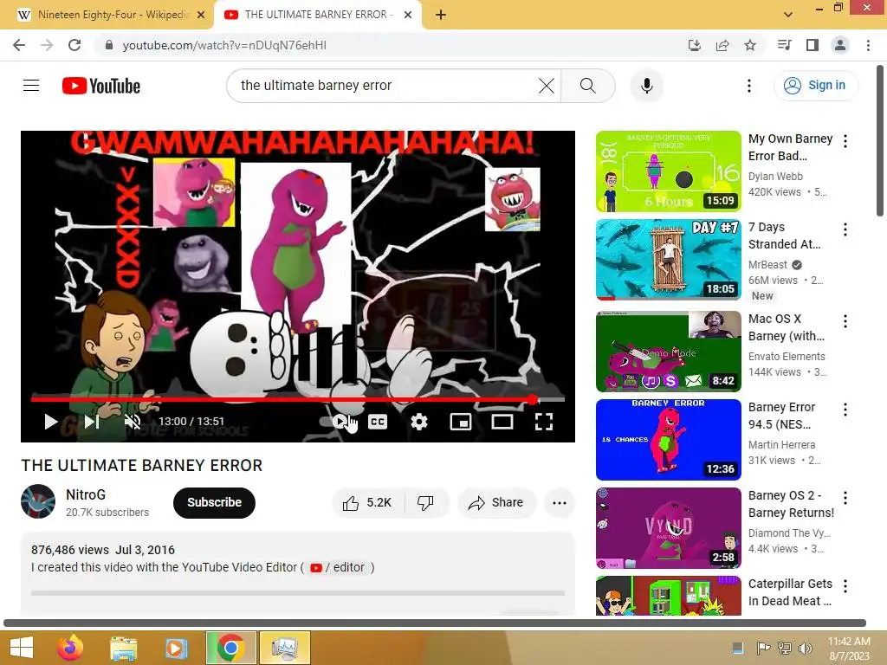This screenshot has width=887, height=665.
Task: Open My Own Barney Error Bad thumbnail
Action: click(x=668, y=171)
